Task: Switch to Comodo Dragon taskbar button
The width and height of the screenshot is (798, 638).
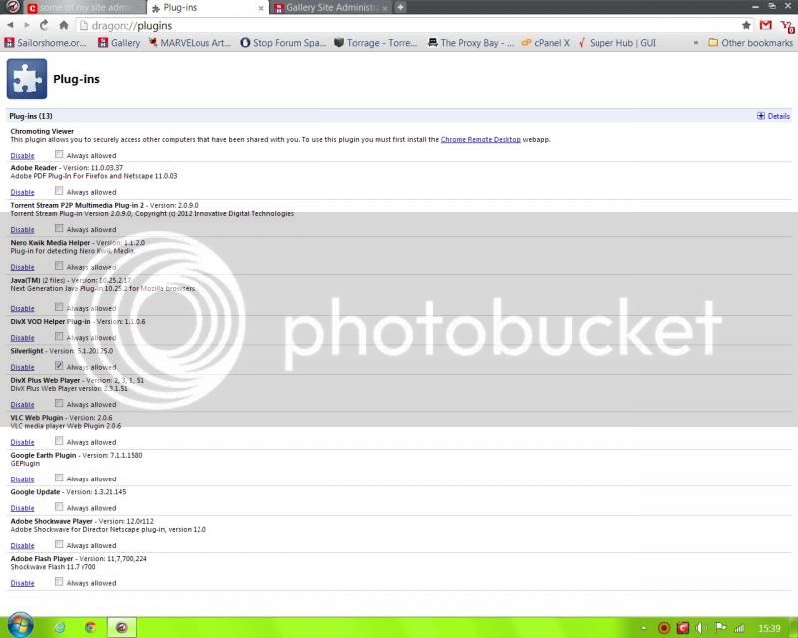Action: click(x=121, y=627)
